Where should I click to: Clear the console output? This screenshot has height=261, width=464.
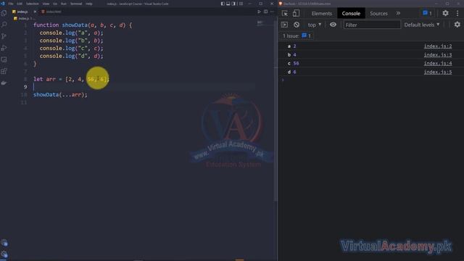pyautogui.click(x=297, y=25)
